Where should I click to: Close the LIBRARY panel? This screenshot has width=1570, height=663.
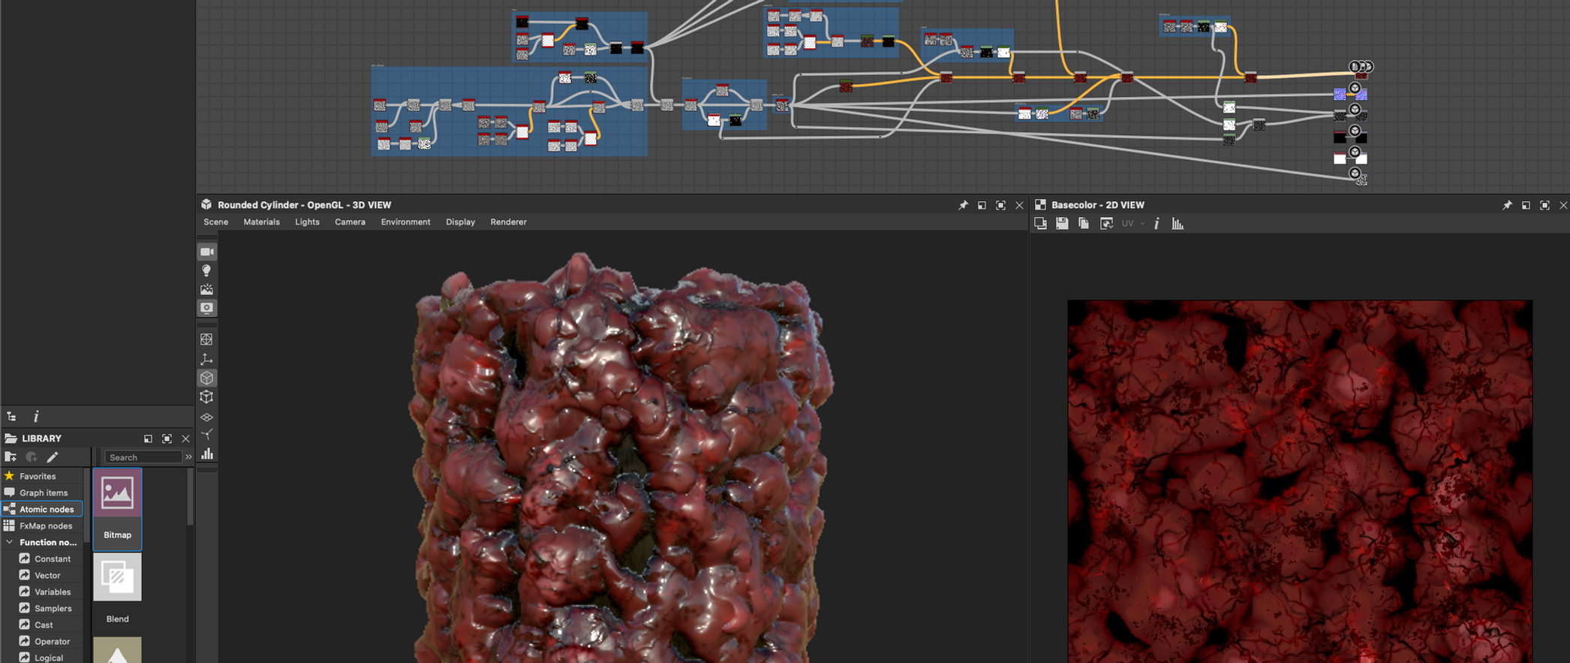(185, 438)
